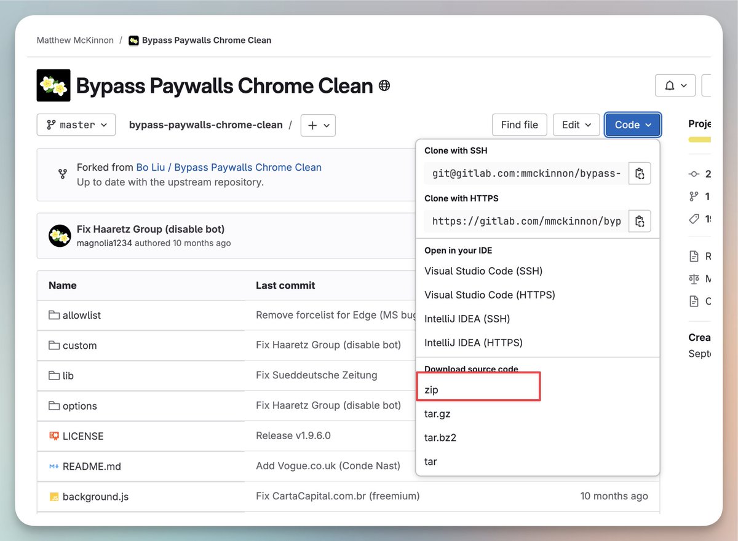Screen dimensions: 738x541
Task: Click the SSH clone URL text field
Action: pyautogui.click(x=526, y=173)
